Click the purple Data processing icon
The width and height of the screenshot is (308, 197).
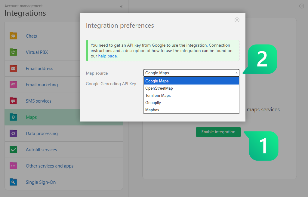tap(13, 133)
